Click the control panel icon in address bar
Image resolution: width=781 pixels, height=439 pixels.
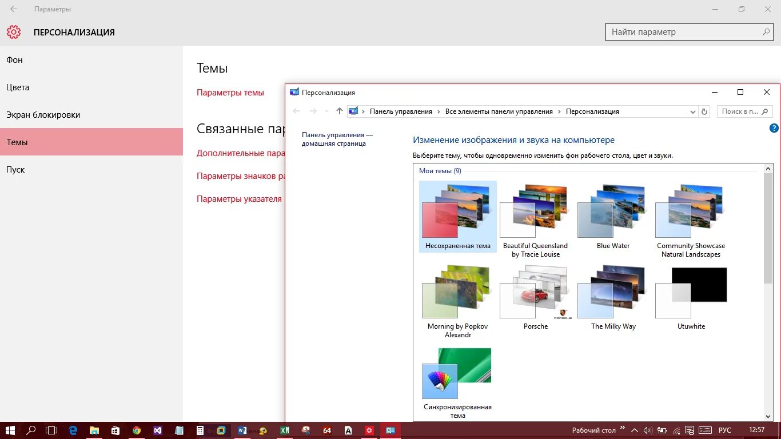coord(353,111)
